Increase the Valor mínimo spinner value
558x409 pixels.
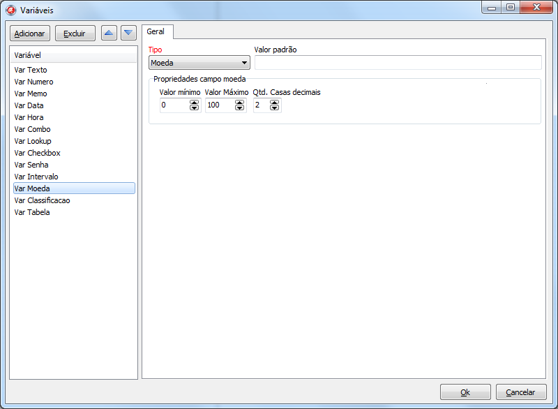click(x=194, y=102)
